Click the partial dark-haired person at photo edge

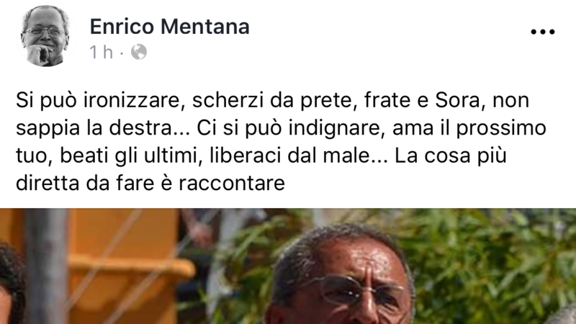click(x=11, y=283)
